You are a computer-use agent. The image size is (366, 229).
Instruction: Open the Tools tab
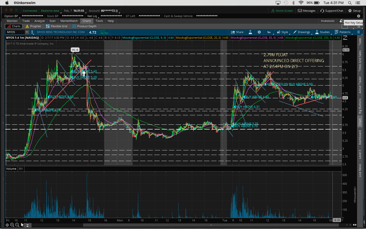pos(99,21)
